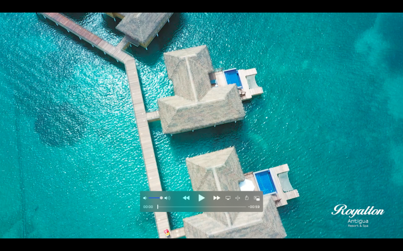Seek to the middle of the playback timeline

201,207
